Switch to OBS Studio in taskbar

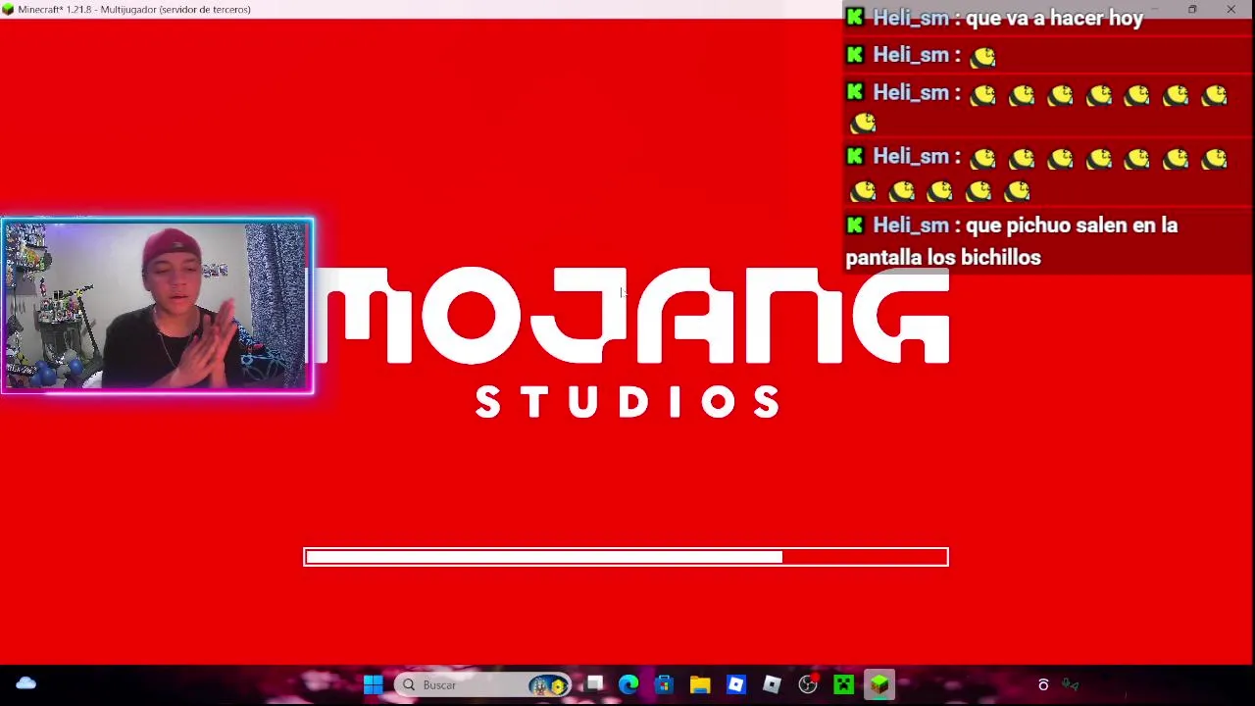tap(808, 684)
